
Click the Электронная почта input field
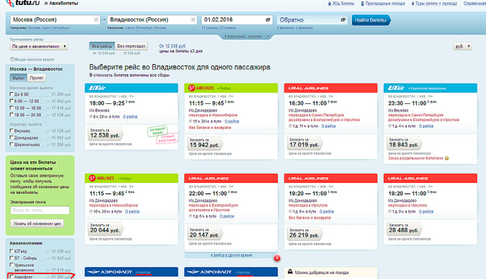click(39, 210)
